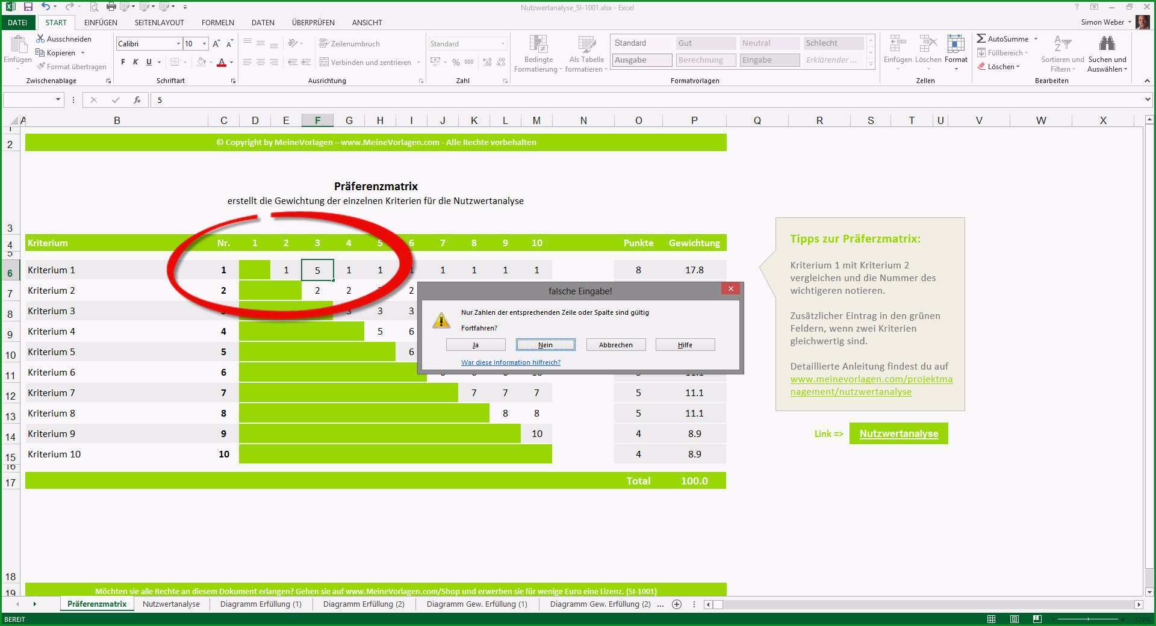
Task: Expand Verbinden und zentrieren dropdown arrow
Action: click(x=418, y=62)
